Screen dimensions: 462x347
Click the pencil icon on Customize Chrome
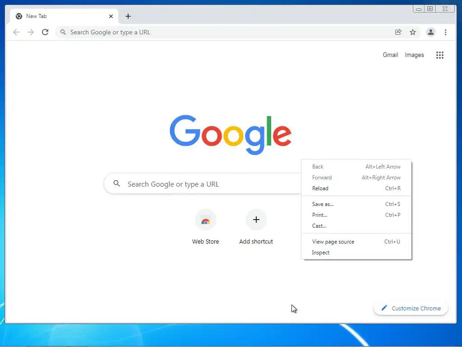[x=384, y=308]
